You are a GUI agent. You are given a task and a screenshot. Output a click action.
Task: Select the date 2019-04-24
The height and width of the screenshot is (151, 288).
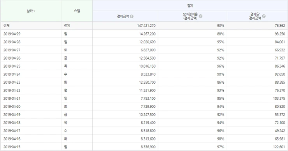coord(12,74)
